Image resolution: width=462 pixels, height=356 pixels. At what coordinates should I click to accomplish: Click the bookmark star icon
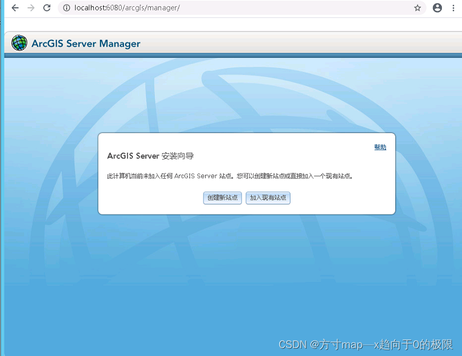pos(417,8)
